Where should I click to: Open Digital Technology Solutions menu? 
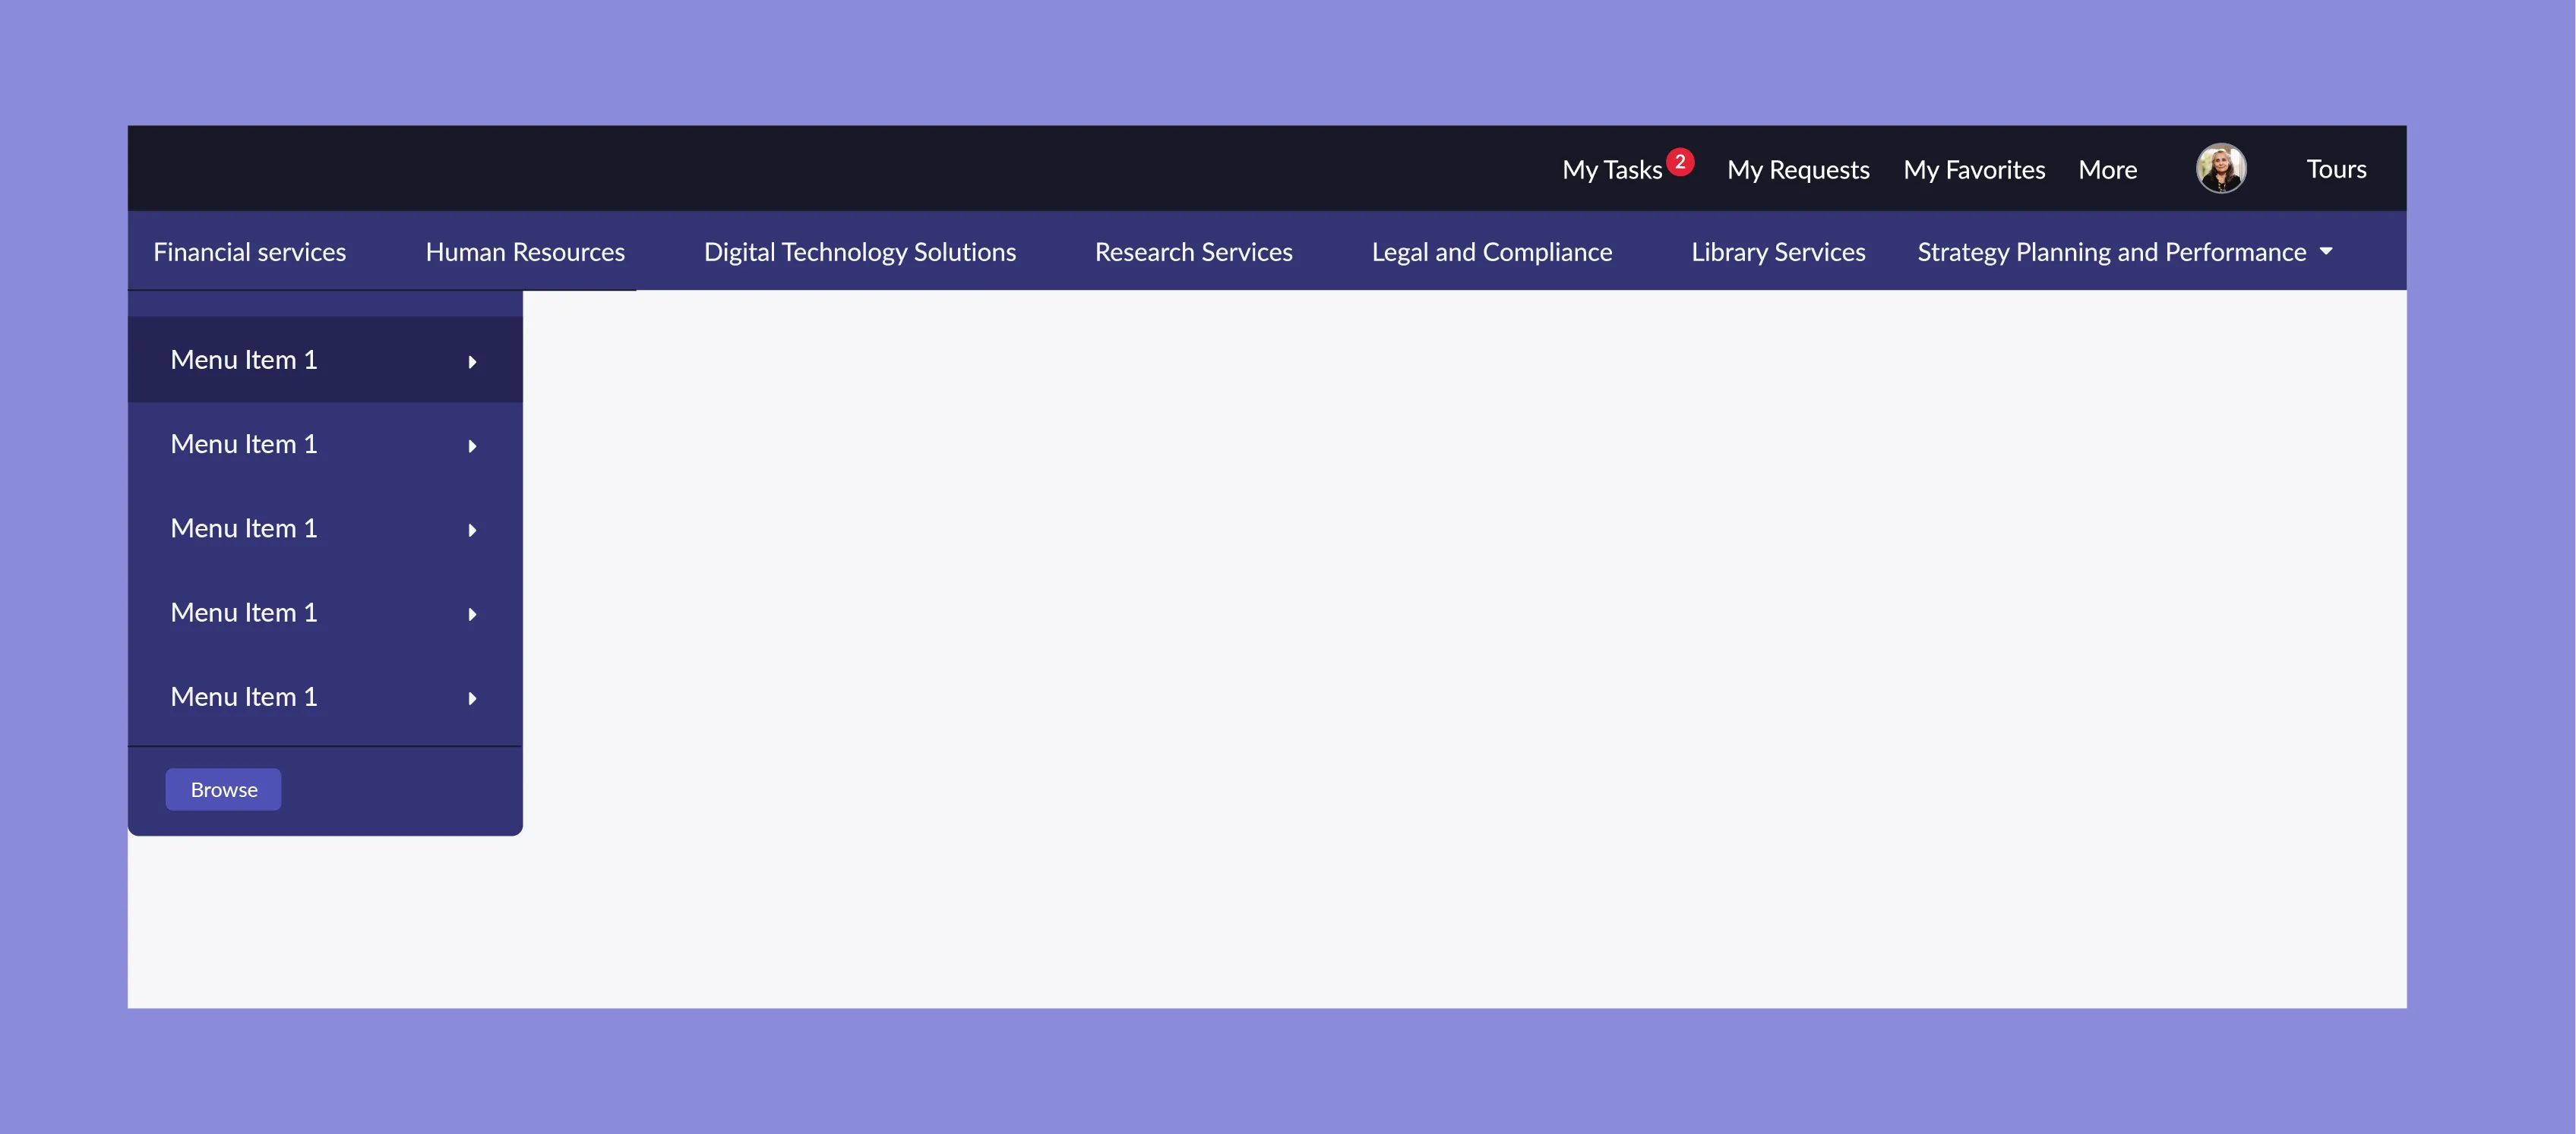tap(860, 252)
